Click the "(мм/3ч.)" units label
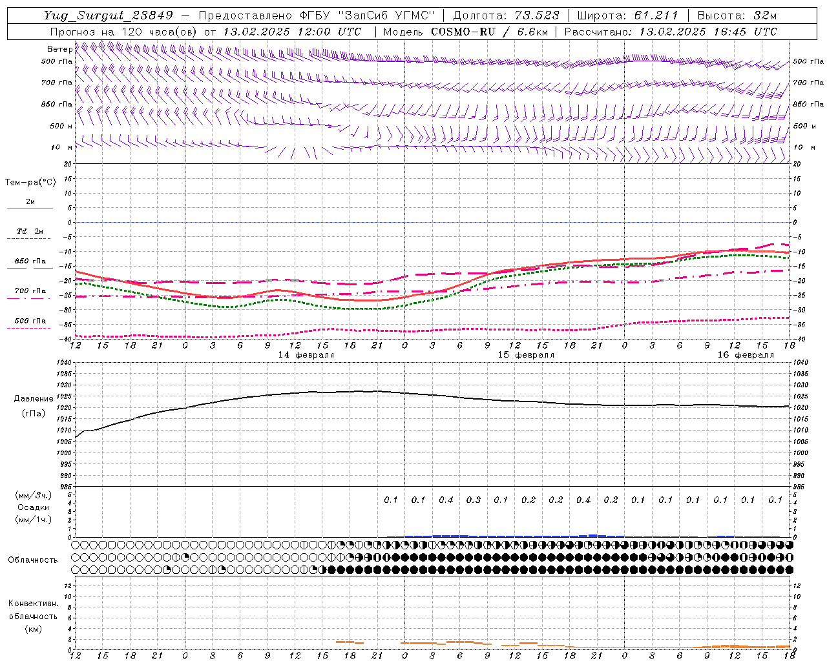Viewport: 827px width, 661px height. pyautogui.click(x=33, y=495)
